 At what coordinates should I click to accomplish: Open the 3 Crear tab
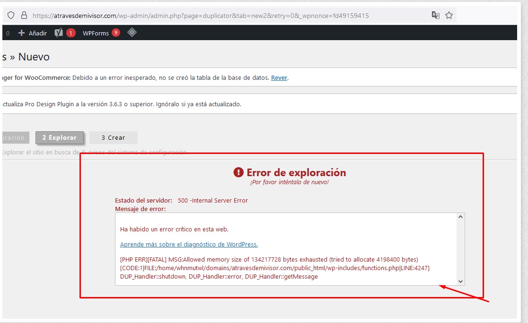(x=113, y=137)
